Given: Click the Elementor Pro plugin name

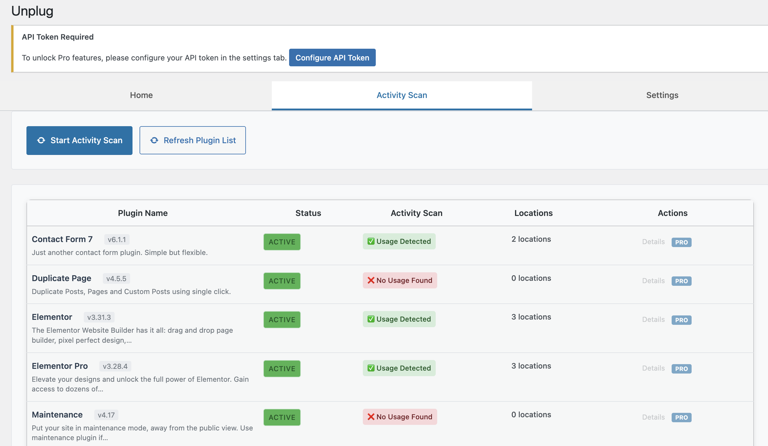Looking at the screenshot, I should 60,366.
